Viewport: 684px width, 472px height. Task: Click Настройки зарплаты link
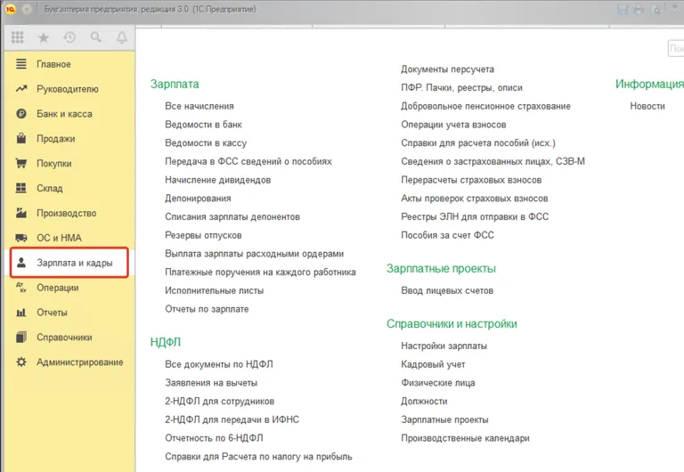pyautogui.click(x=444, y=346)
